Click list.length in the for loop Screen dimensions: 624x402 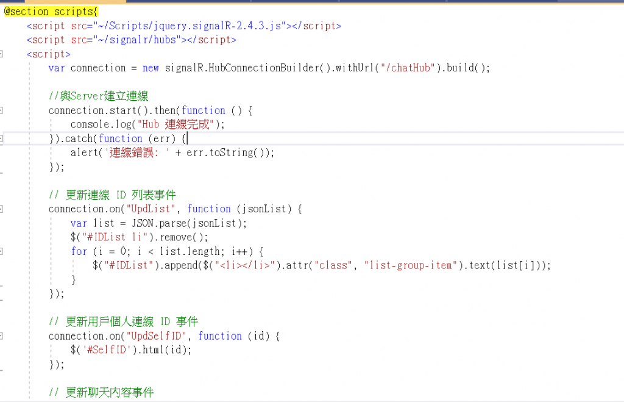point(190,251)
